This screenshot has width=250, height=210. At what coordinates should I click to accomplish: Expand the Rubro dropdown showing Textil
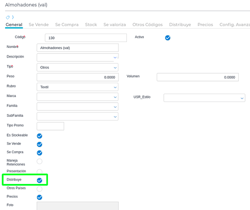pos(77,87)
